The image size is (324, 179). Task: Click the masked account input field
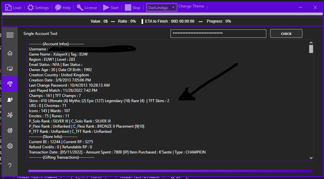[218, 34]
